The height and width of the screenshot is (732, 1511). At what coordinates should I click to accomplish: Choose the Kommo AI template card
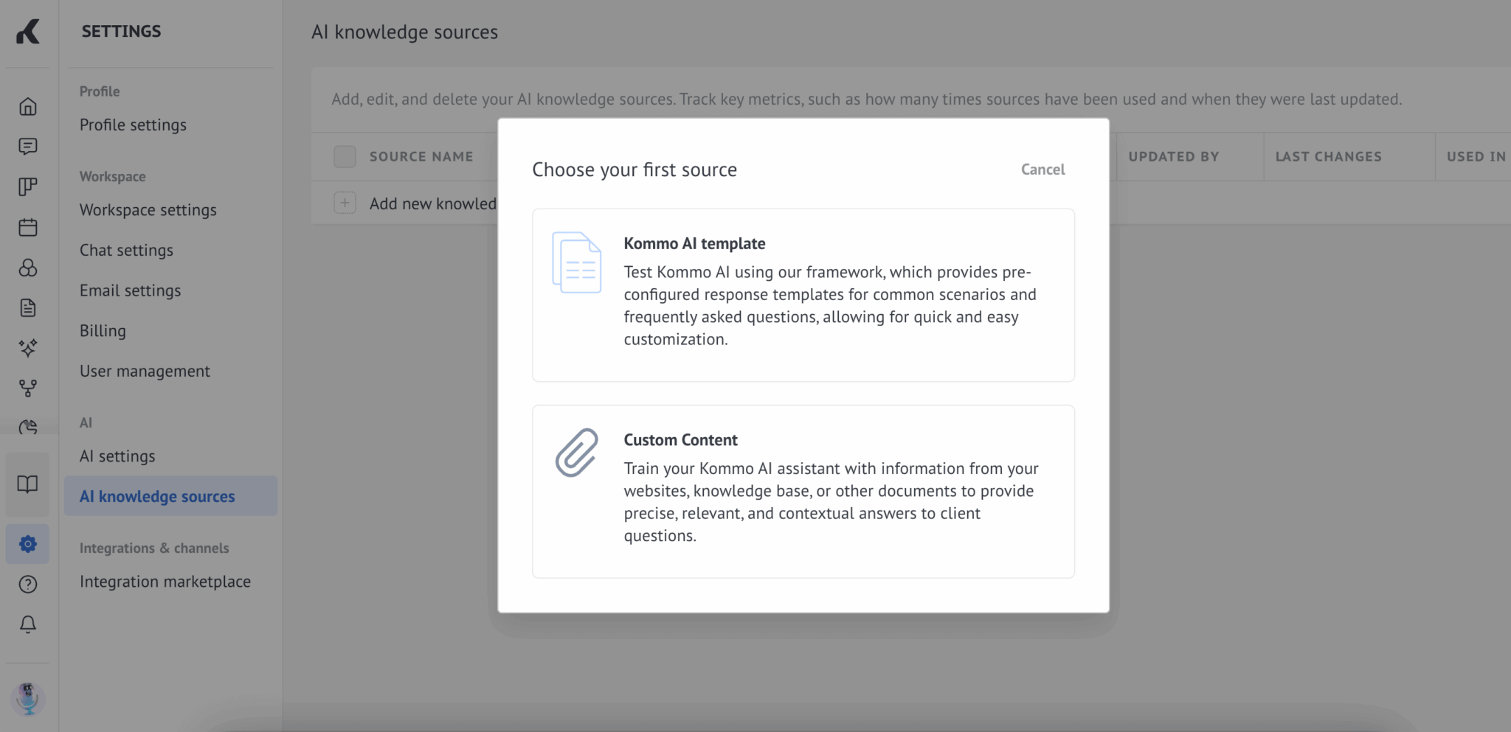click(803, 295)
